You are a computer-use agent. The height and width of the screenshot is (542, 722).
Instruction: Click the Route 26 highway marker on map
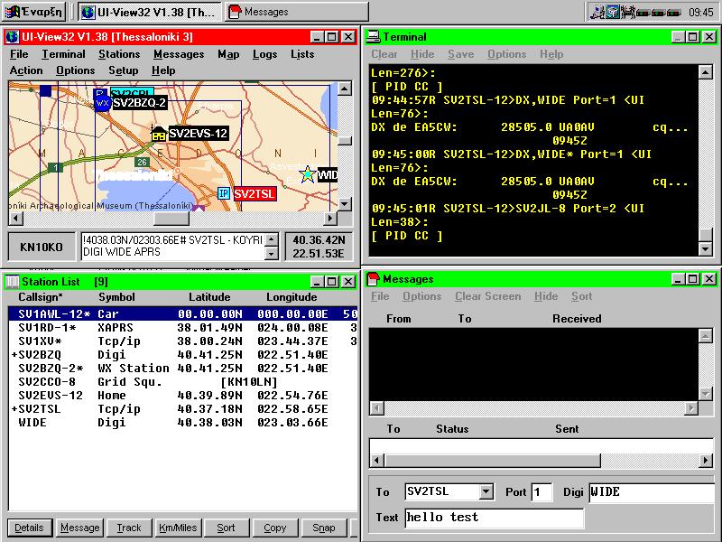[142, 162]
